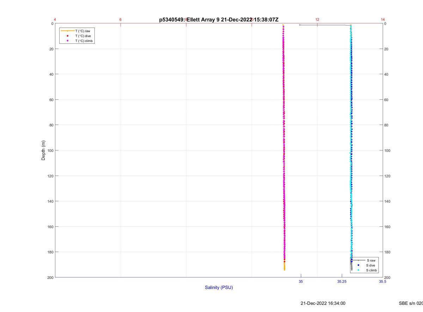
Task: Click the blue salinity tick label 35
Action: coord(301,281)
